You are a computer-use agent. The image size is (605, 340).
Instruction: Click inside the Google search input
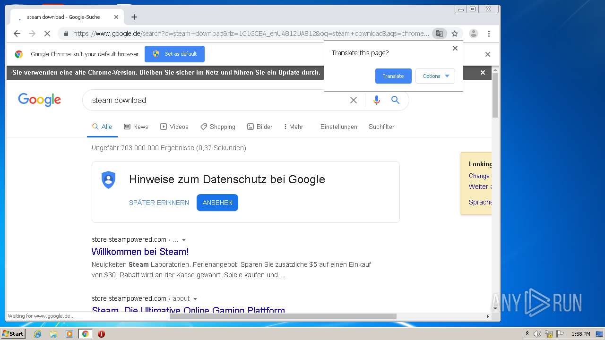click(x=217, y=100)
